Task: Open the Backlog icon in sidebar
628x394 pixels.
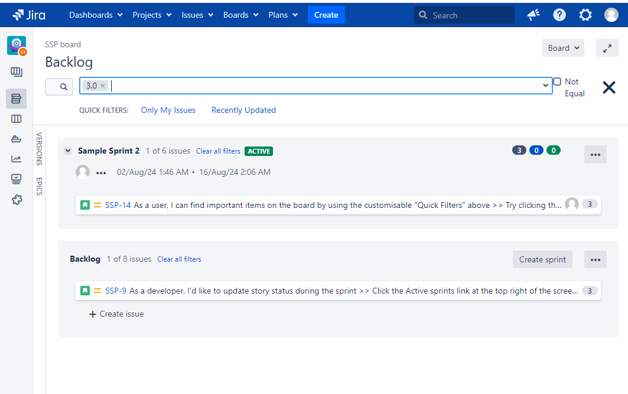Action: click(16, 99)
